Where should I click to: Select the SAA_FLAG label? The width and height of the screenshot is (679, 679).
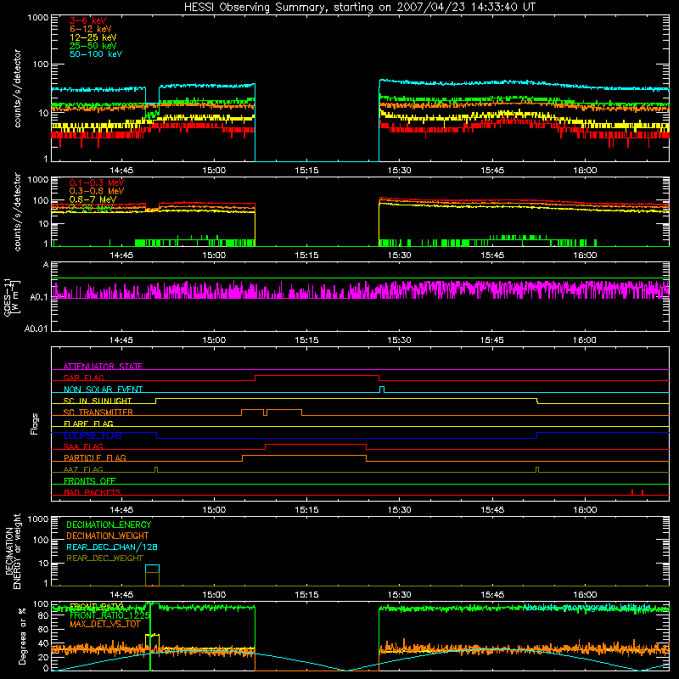[83, 446]
